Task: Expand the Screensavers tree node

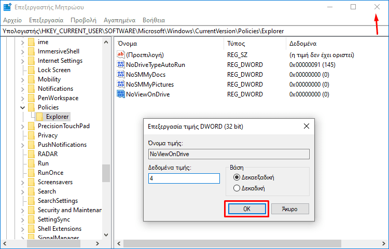Action: coord(23,183)
